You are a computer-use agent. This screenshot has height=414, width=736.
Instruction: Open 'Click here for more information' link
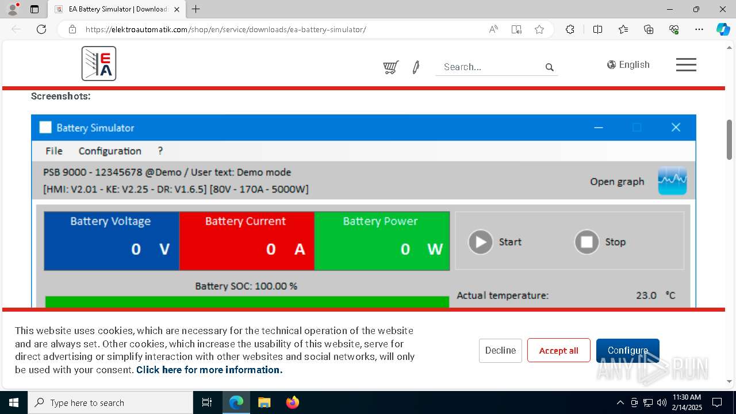click(x=209, y=370)
